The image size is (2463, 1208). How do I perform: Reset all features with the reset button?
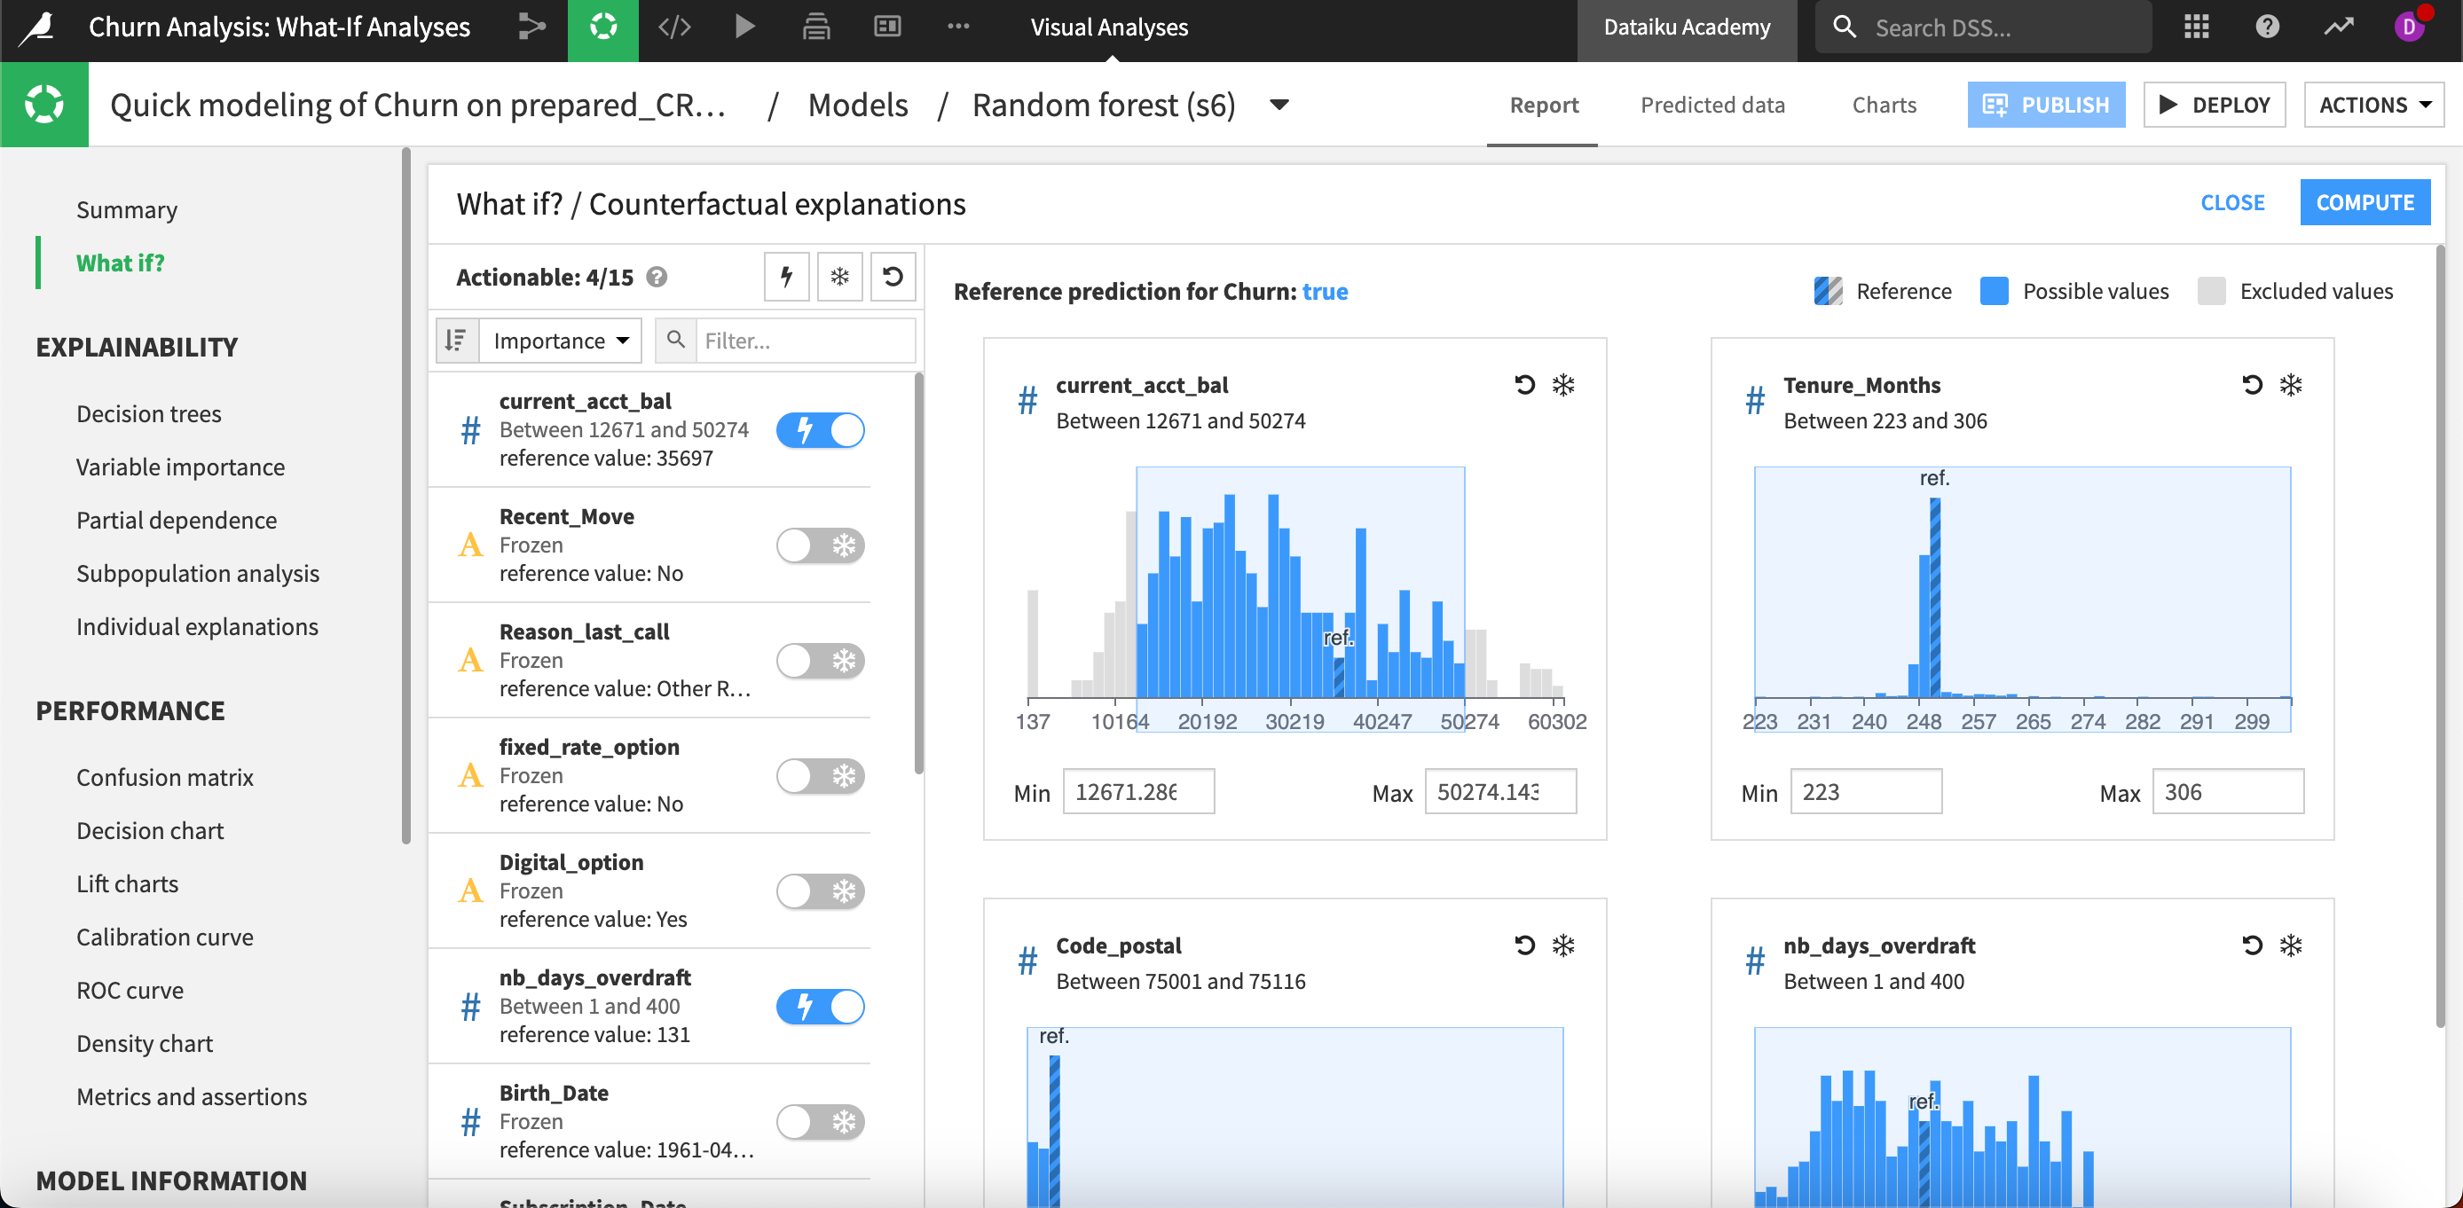tap(893, 277)
